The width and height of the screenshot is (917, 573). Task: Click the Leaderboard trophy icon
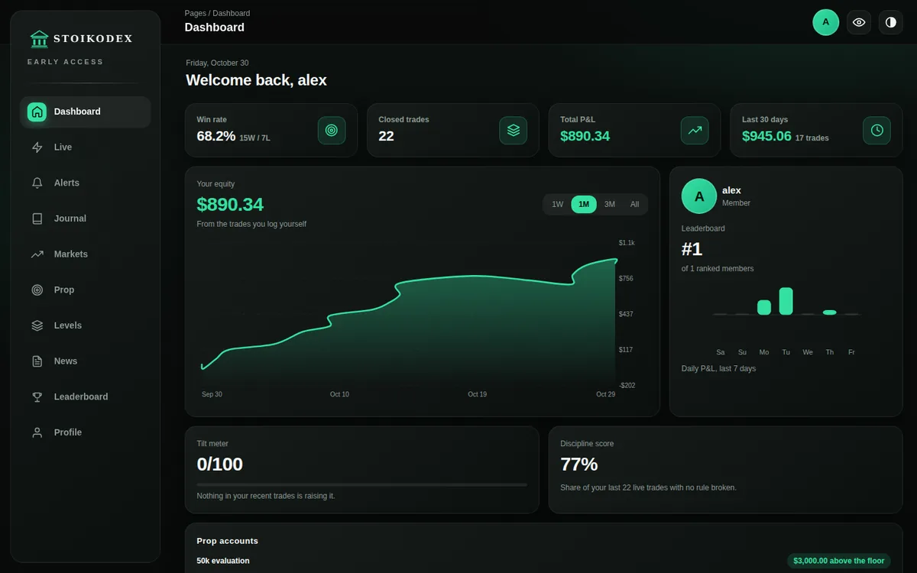point(37,397)
